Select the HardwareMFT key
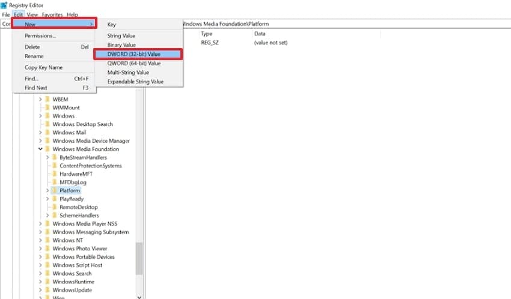The image size is (511, 299). pos(76,174)
